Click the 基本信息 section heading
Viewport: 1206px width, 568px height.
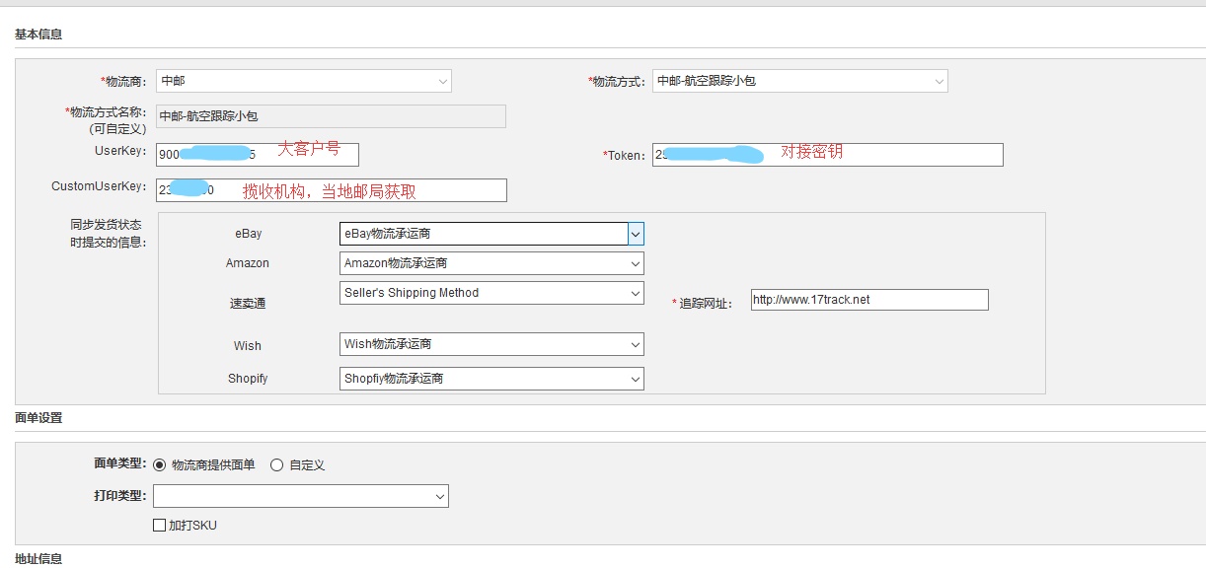tap(38, 35)
